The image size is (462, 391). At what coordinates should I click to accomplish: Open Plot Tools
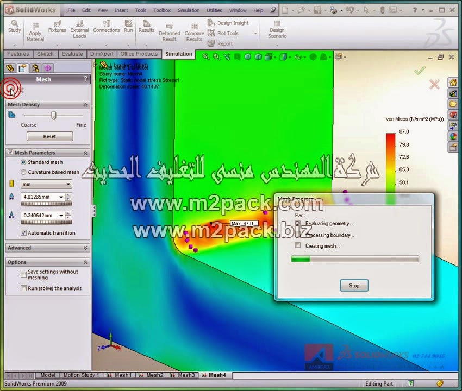[x=223, y=33]
